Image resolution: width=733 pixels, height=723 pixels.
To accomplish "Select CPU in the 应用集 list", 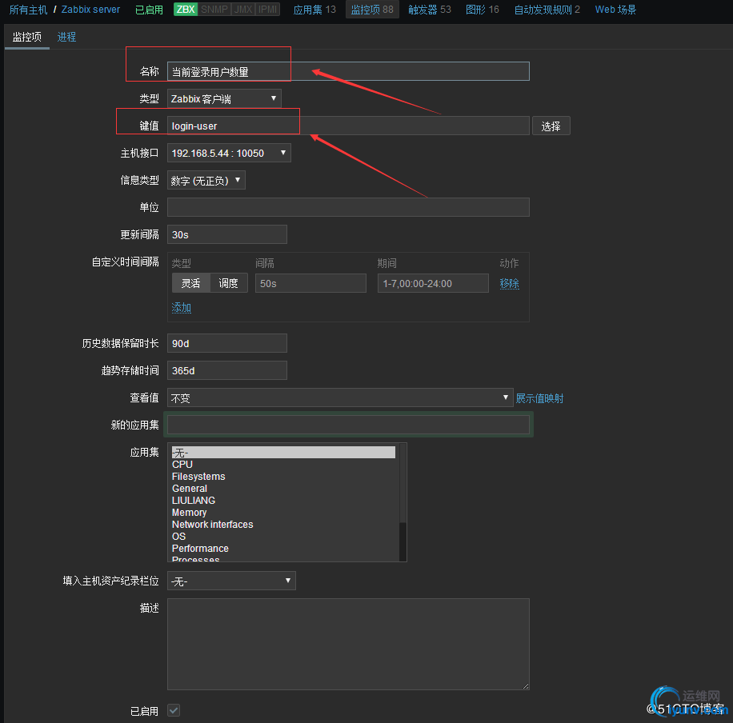I will pyautogui.click(x=283, y=465).
